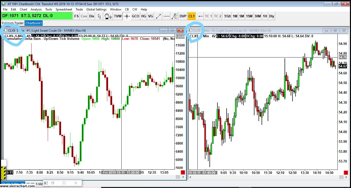
Task: Open the Help menu
Action: [144, 9]
